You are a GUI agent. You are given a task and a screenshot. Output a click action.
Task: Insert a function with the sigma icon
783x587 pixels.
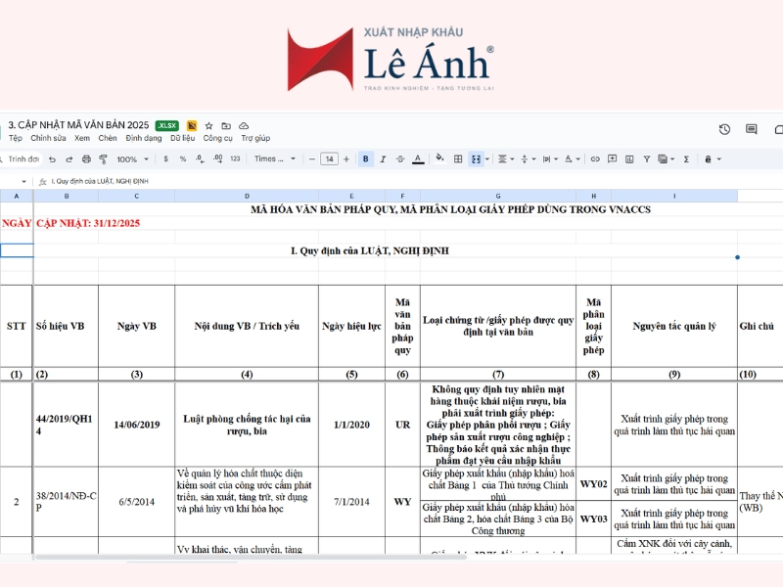(686, 157)
